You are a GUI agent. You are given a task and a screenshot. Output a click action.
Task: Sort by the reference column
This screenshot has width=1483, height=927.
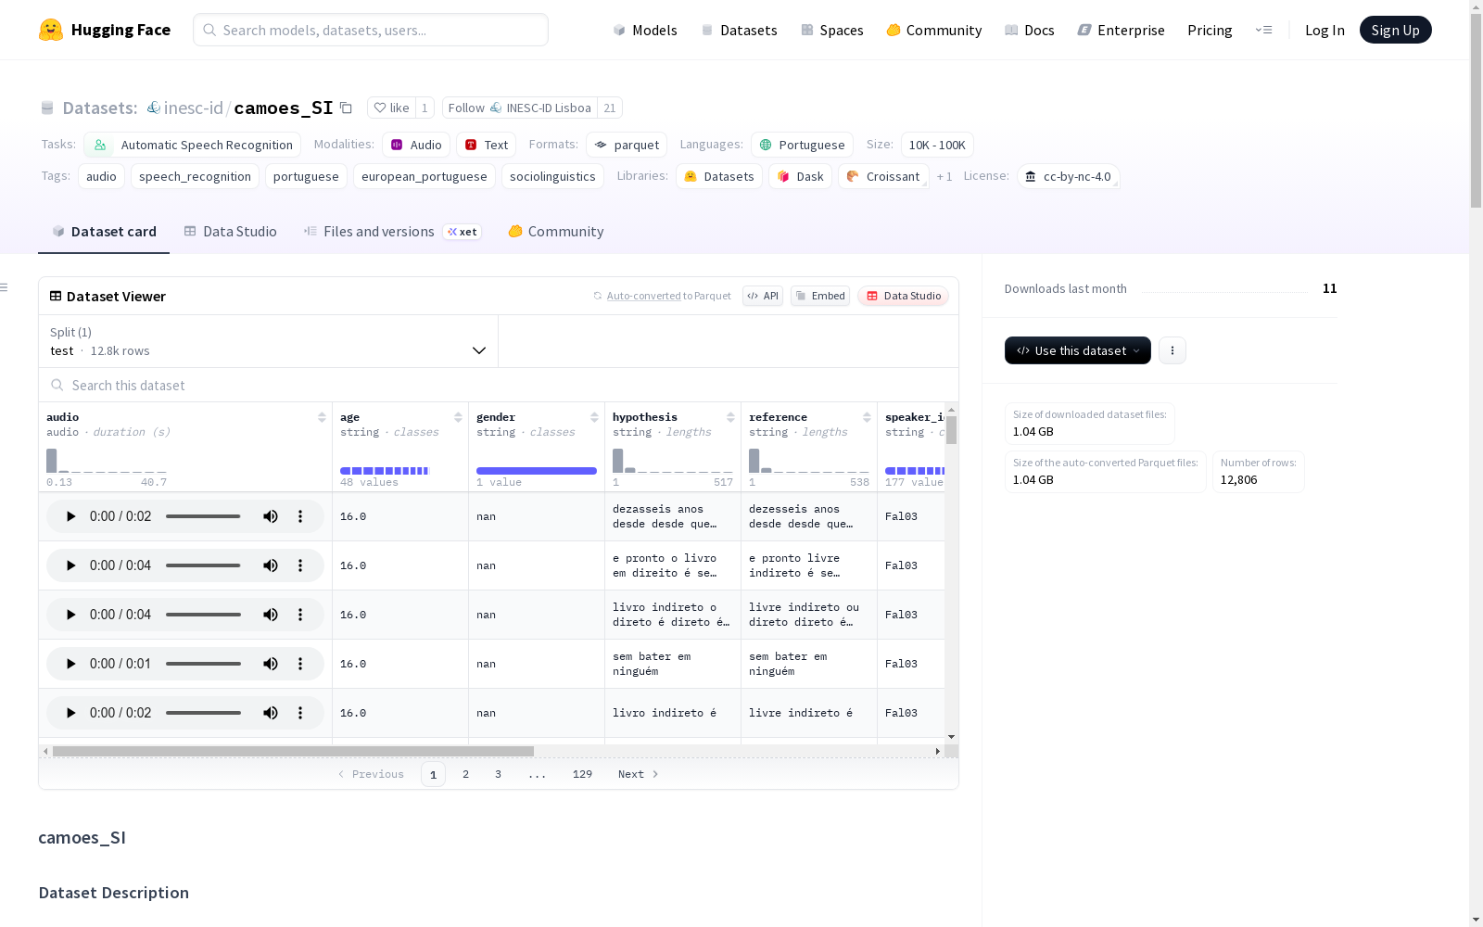click(867, 417)
